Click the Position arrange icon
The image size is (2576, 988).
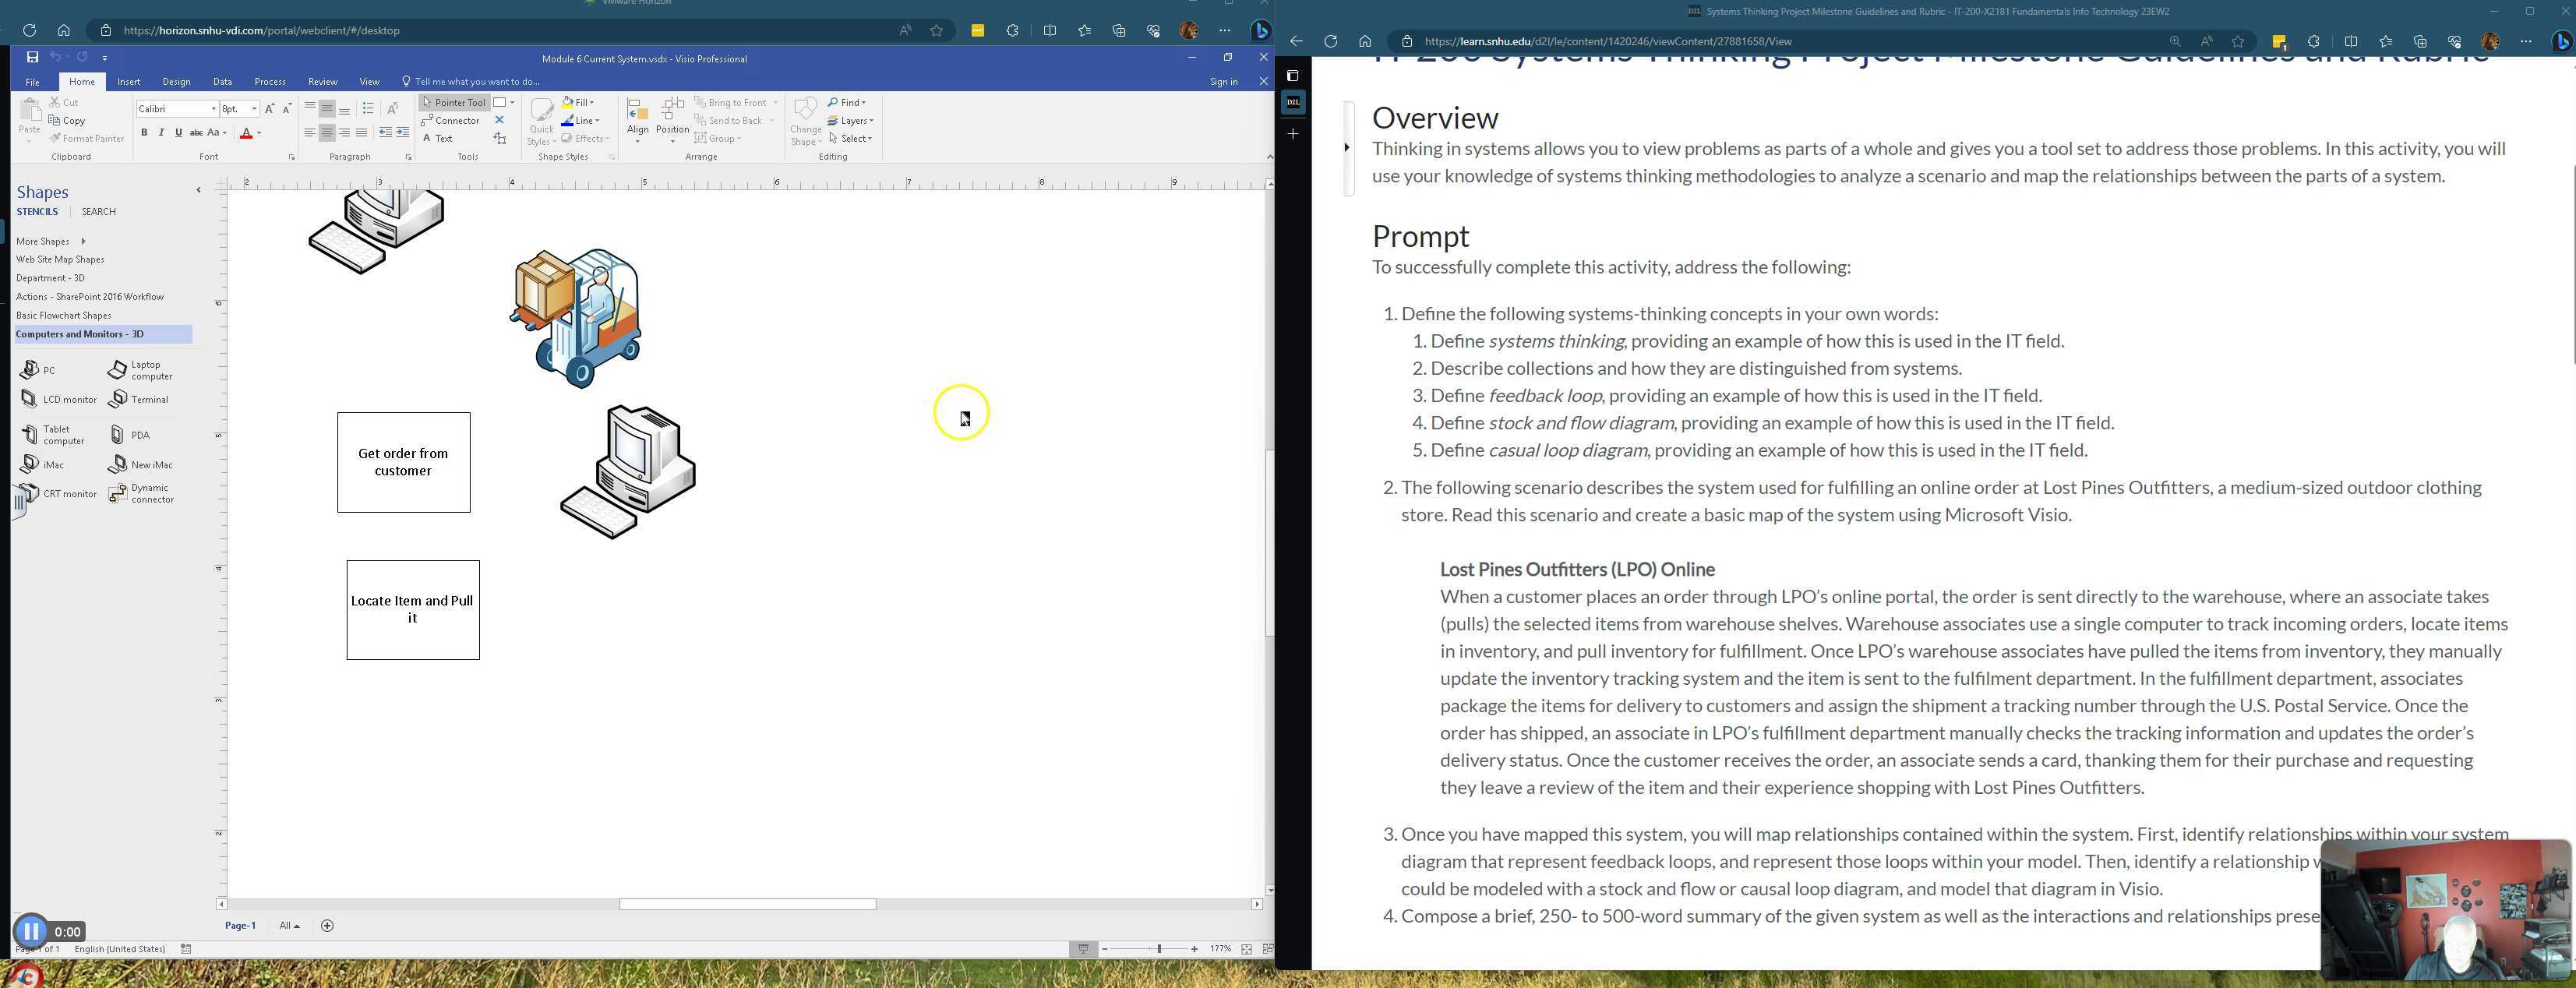coord(672,116)
